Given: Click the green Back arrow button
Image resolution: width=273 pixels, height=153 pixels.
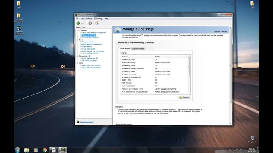Looking at the screenshot, I should coord(78,23).
